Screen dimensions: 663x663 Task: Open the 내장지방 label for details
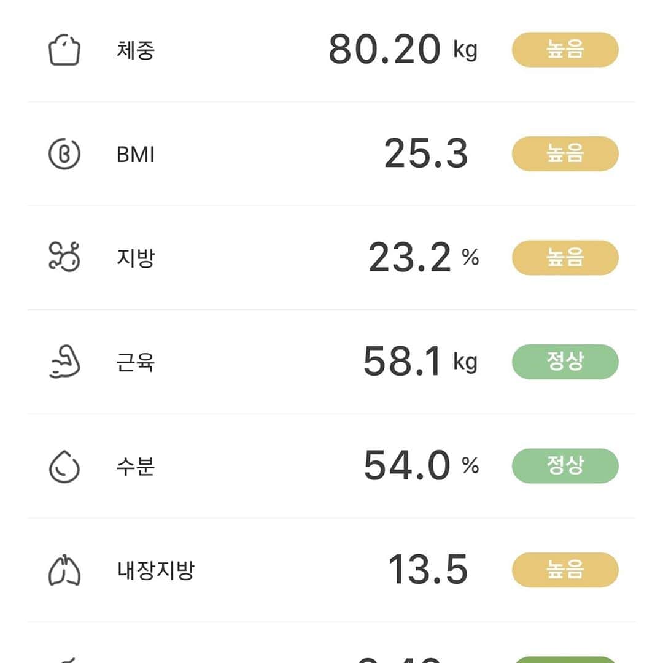click(155, 570)
